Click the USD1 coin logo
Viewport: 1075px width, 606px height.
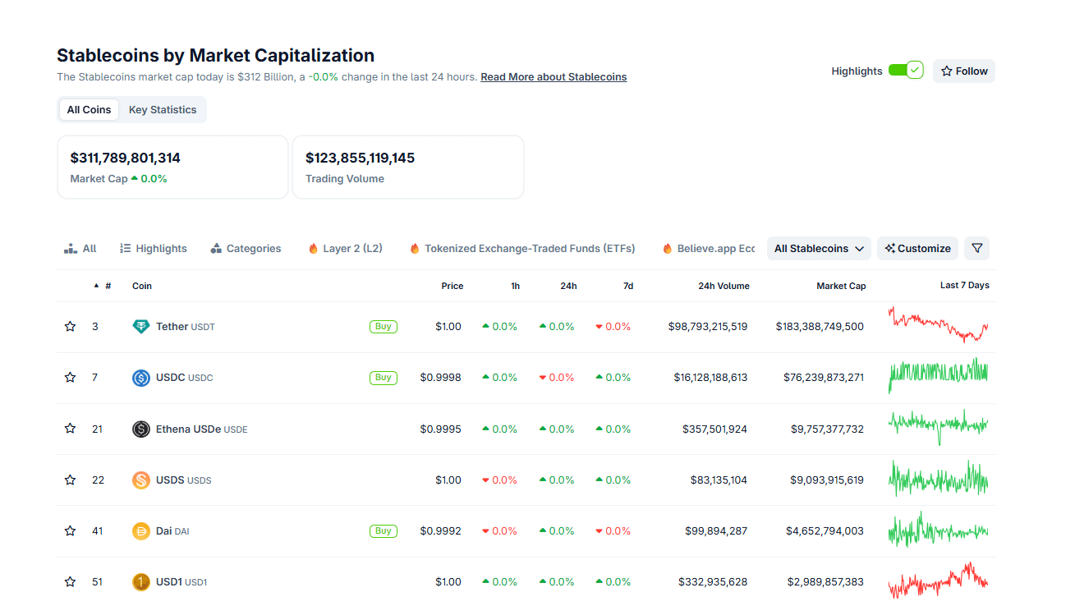point(140,581)
